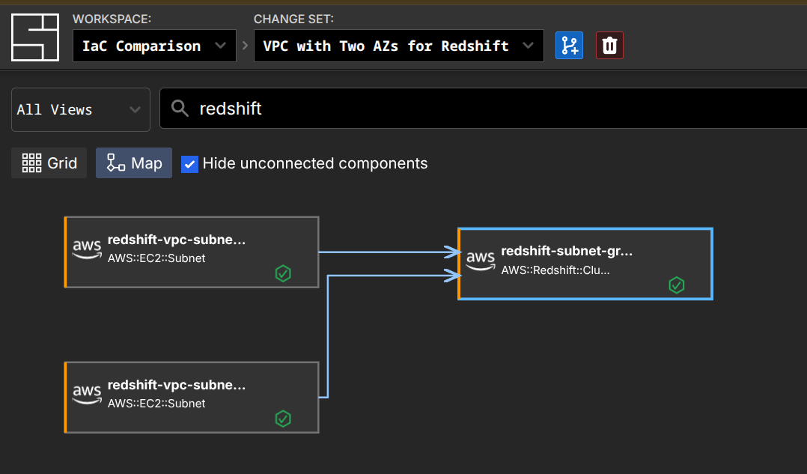The width and height of the screenshot is (807, 474).
Task: Select the upper redshift-vpc-subnet component title
Action: (177, 240)
